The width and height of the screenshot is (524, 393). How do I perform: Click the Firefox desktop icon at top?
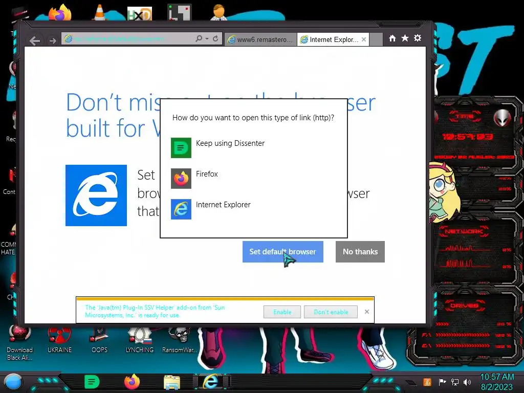pyautogui.click(x=60, y=13)
